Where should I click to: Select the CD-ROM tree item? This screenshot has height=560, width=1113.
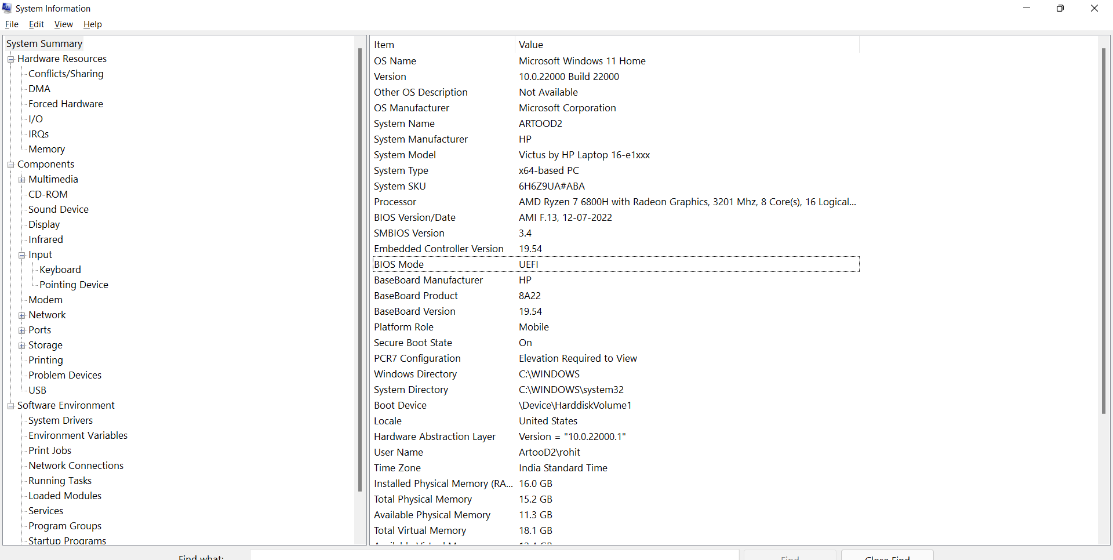pyautogui.click(x=48, y=194)
